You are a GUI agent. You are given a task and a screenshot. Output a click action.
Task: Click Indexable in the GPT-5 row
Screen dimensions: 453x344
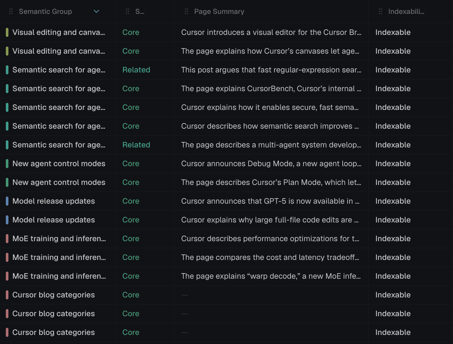pyautogui.click(x=393, y=201)
